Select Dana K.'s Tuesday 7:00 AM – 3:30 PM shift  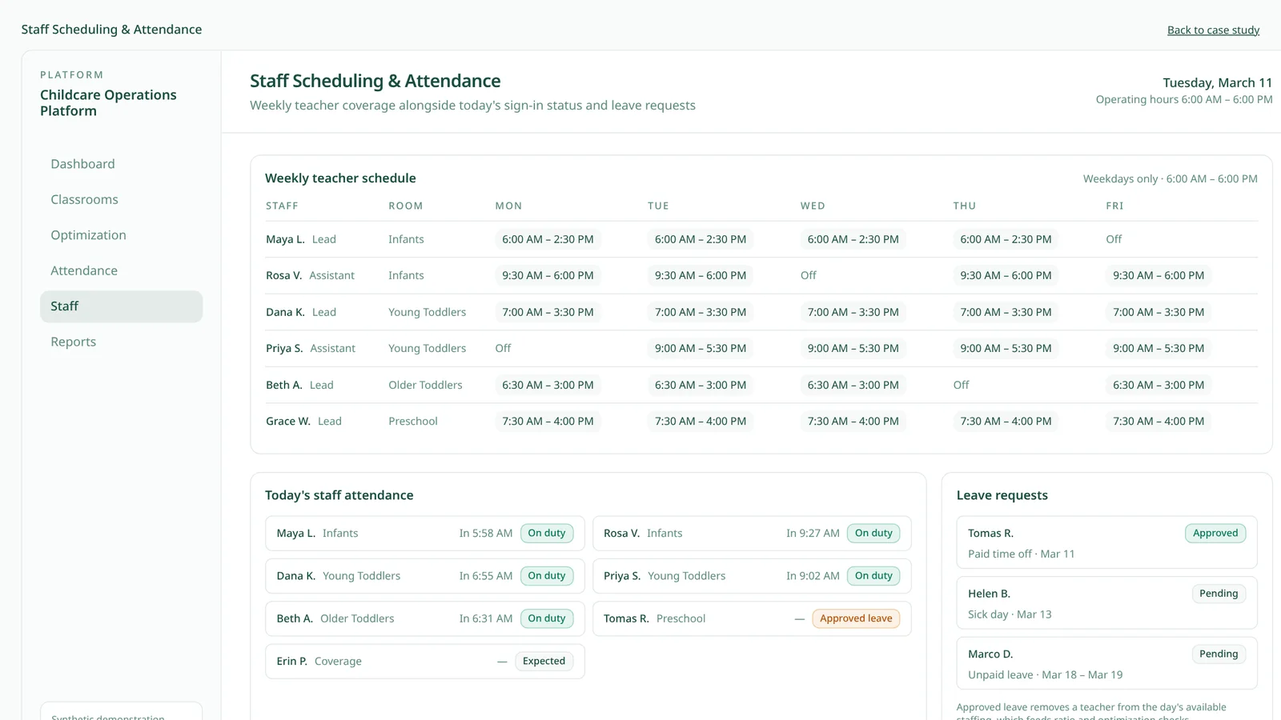click(701, 312)
